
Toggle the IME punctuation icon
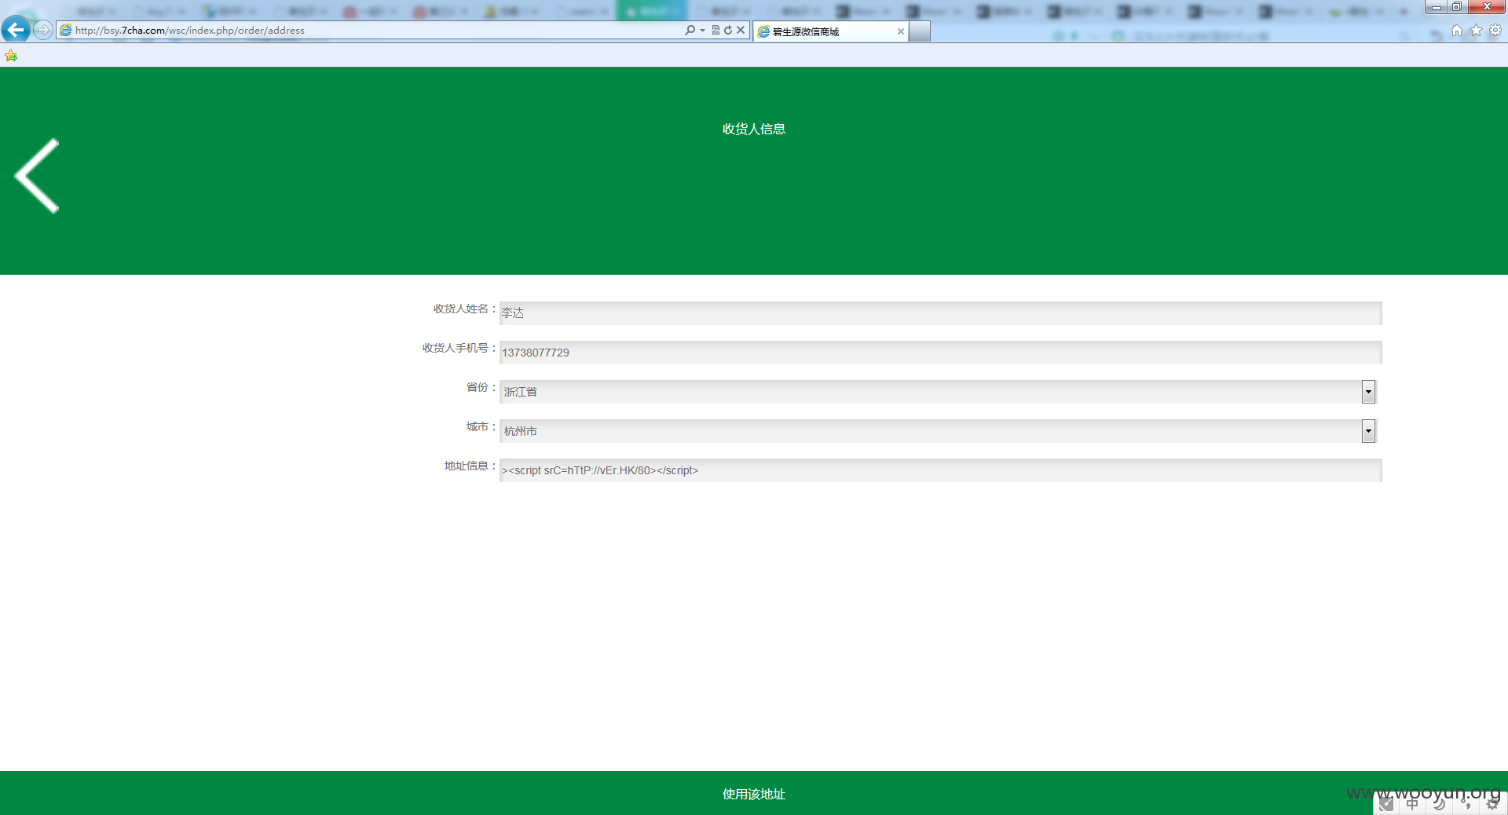(x=1466, y=803)
